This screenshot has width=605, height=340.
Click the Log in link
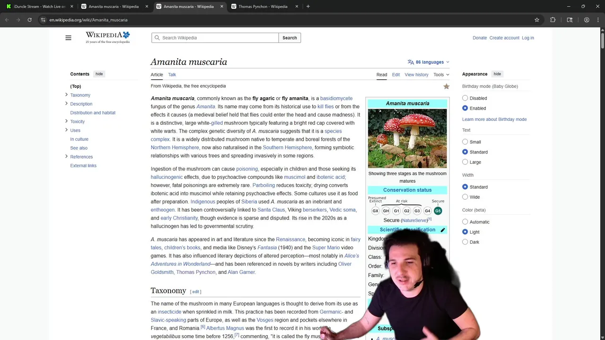[x=528, y=38]
